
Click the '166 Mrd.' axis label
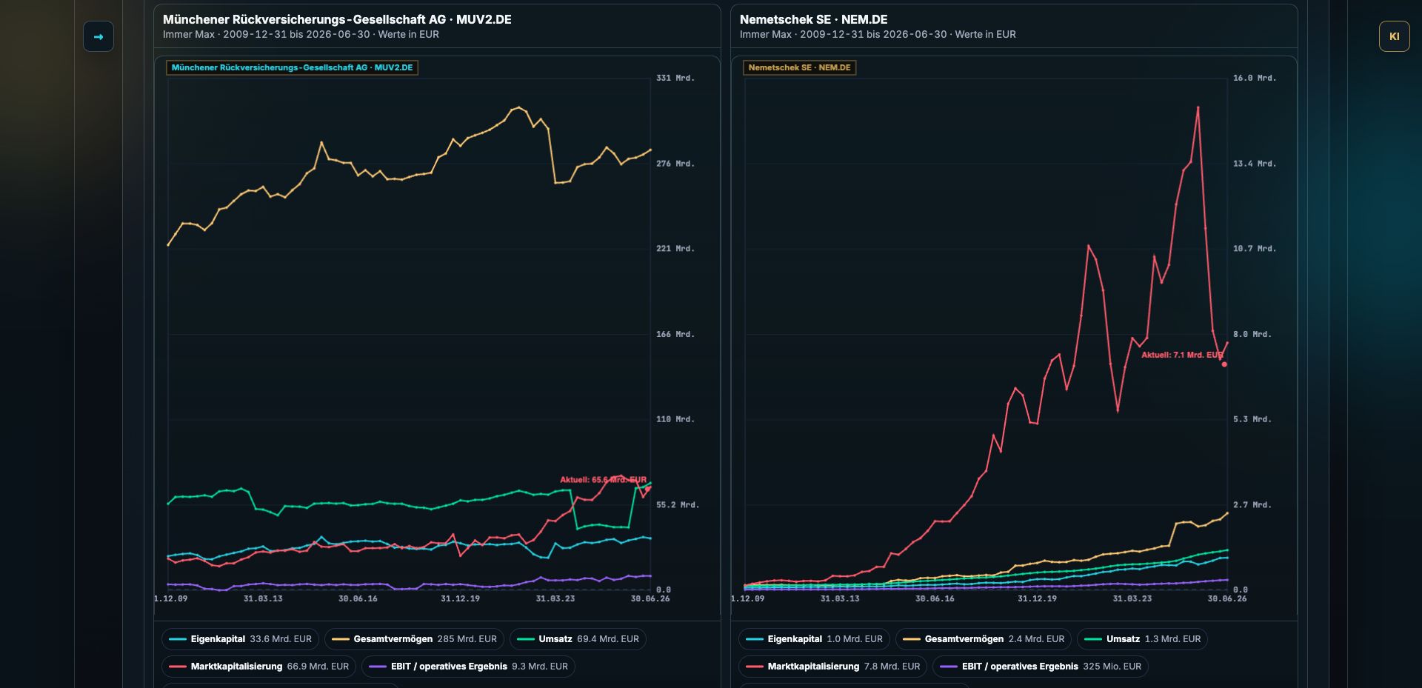pyautogui.click(x=675, y=335)
